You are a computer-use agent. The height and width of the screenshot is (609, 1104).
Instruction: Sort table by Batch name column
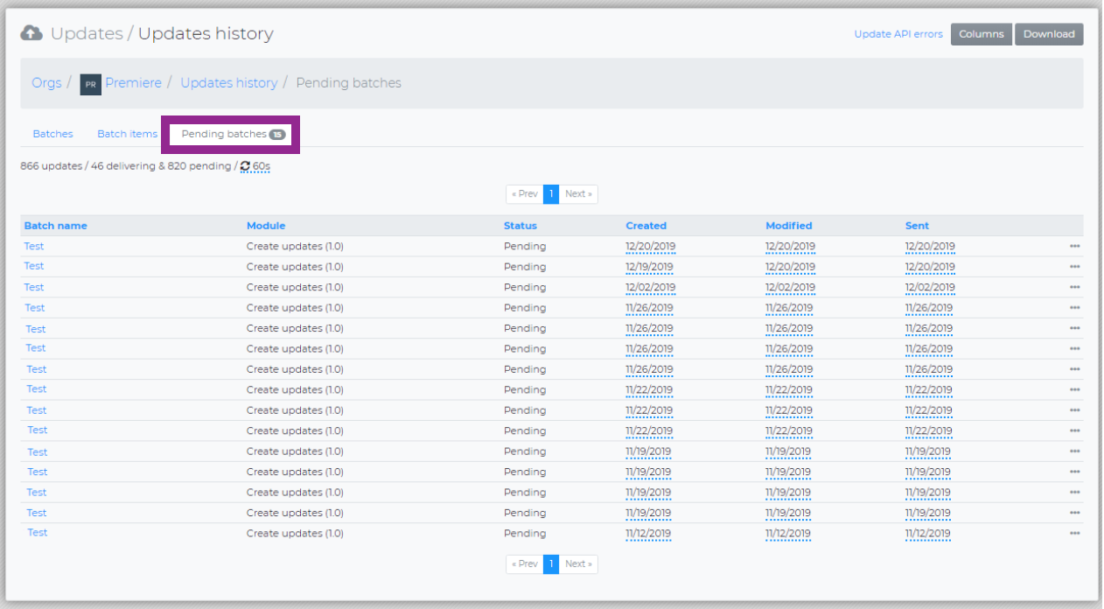click(55, 226)
